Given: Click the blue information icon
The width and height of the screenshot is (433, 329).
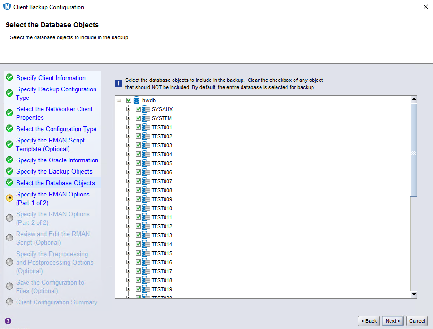Looking at the screenshot, I should pyautogui.click(x=119, y=84).
